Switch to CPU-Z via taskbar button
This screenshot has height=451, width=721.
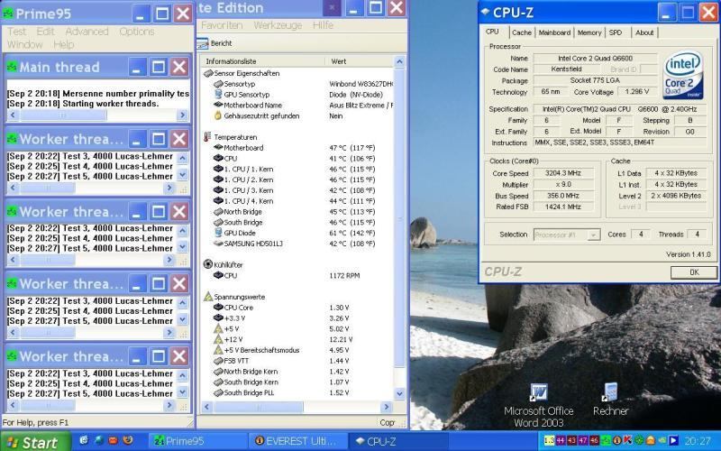point(397,441)
